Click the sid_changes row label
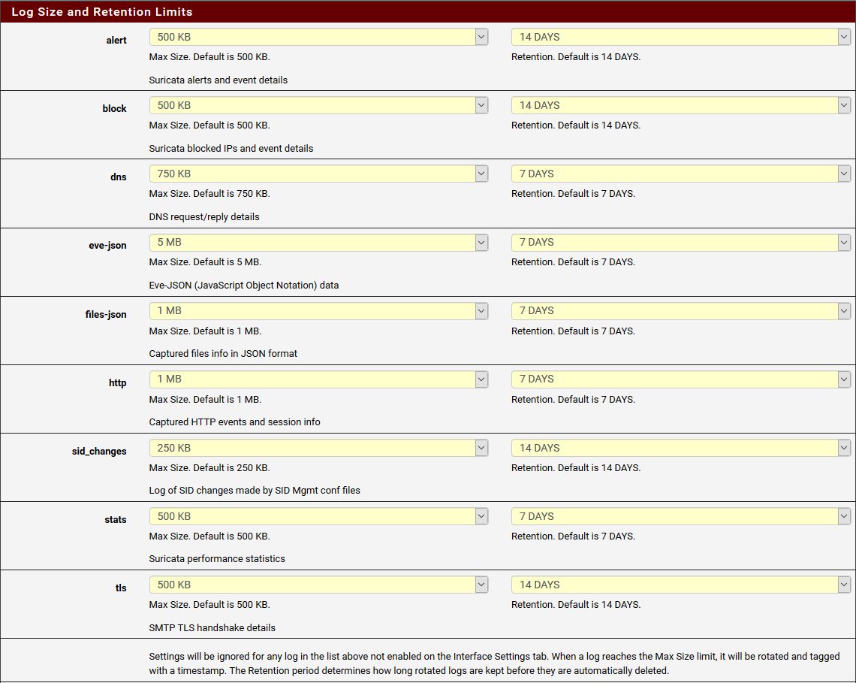Viewport: 856px width, 683px height. [x=99, y=452]
